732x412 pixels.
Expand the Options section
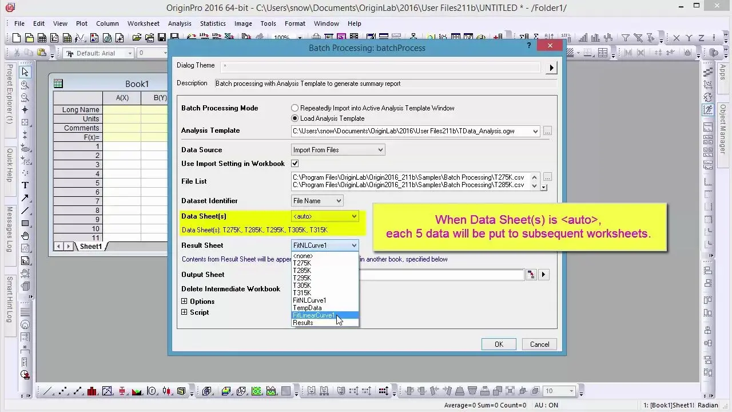click(x=184, y=301)
